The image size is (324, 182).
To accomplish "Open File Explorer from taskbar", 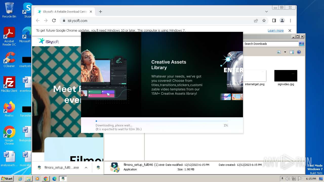I will click(x=29, y=179).
